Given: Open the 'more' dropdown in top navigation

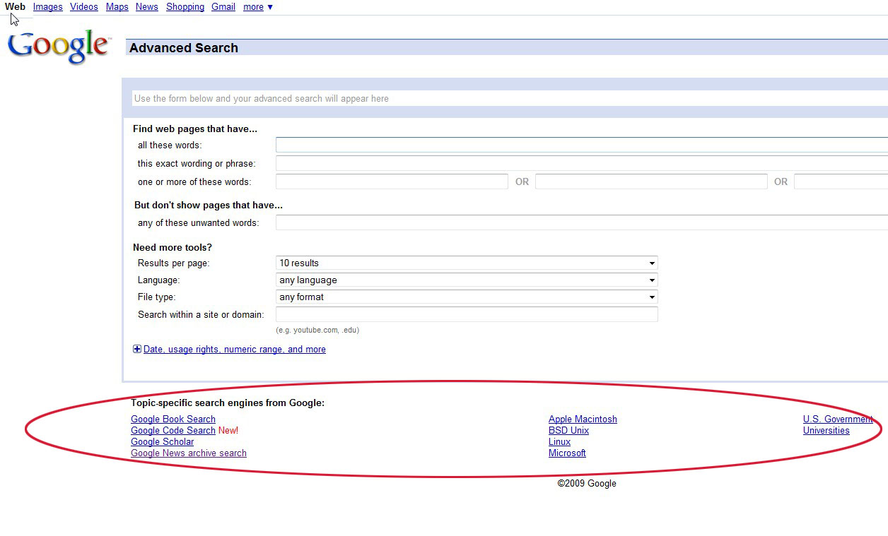Looking at the screenshot, I should coord(258,7).
